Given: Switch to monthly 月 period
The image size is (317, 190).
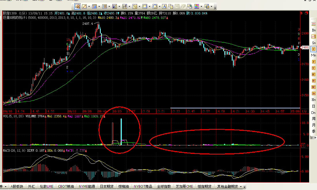Looking at the screenshot, I should click(x=314, y=125).
